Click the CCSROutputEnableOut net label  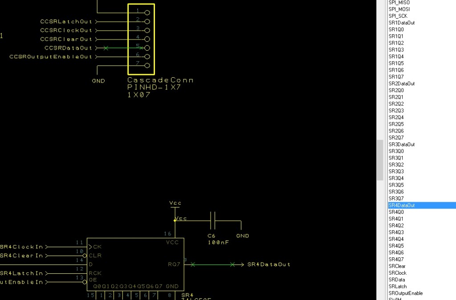(51, 57)
